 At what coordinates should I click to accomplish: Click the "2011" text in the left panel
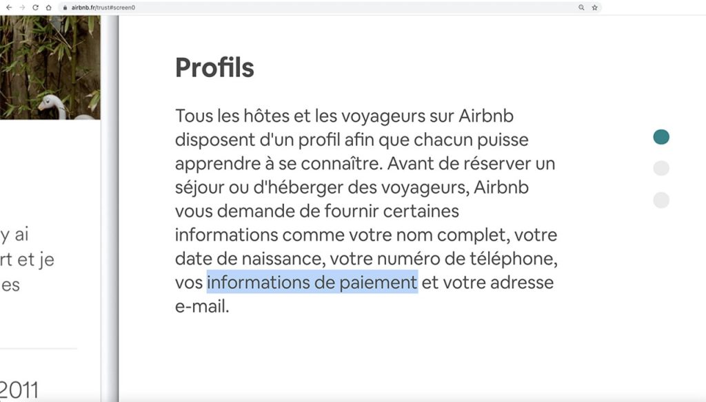tap(19, 390)
